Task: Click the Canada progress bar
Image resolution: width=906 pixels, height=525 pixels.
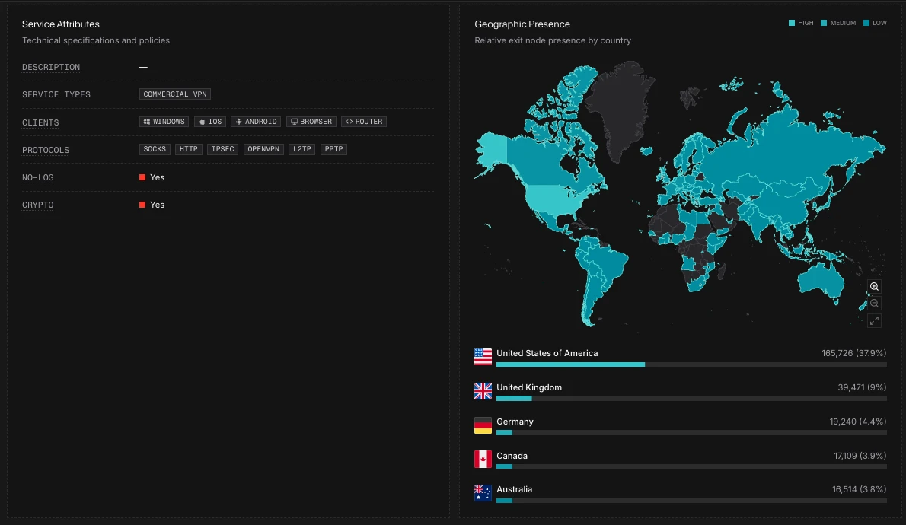Action: [x=691, y=466]
